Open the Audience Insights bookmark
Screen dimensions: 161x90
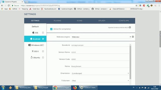click(65, 9)
